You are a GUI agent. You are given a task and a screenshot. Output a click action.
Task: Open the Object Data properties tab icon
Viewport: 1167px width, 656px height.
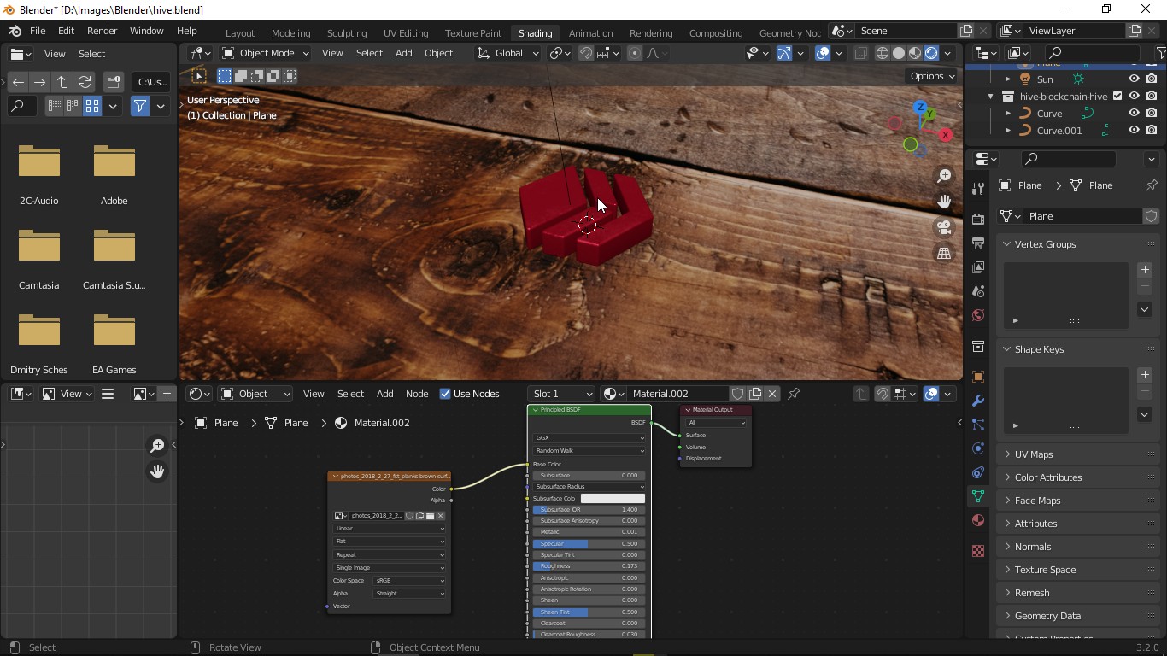tap(978, 496)
